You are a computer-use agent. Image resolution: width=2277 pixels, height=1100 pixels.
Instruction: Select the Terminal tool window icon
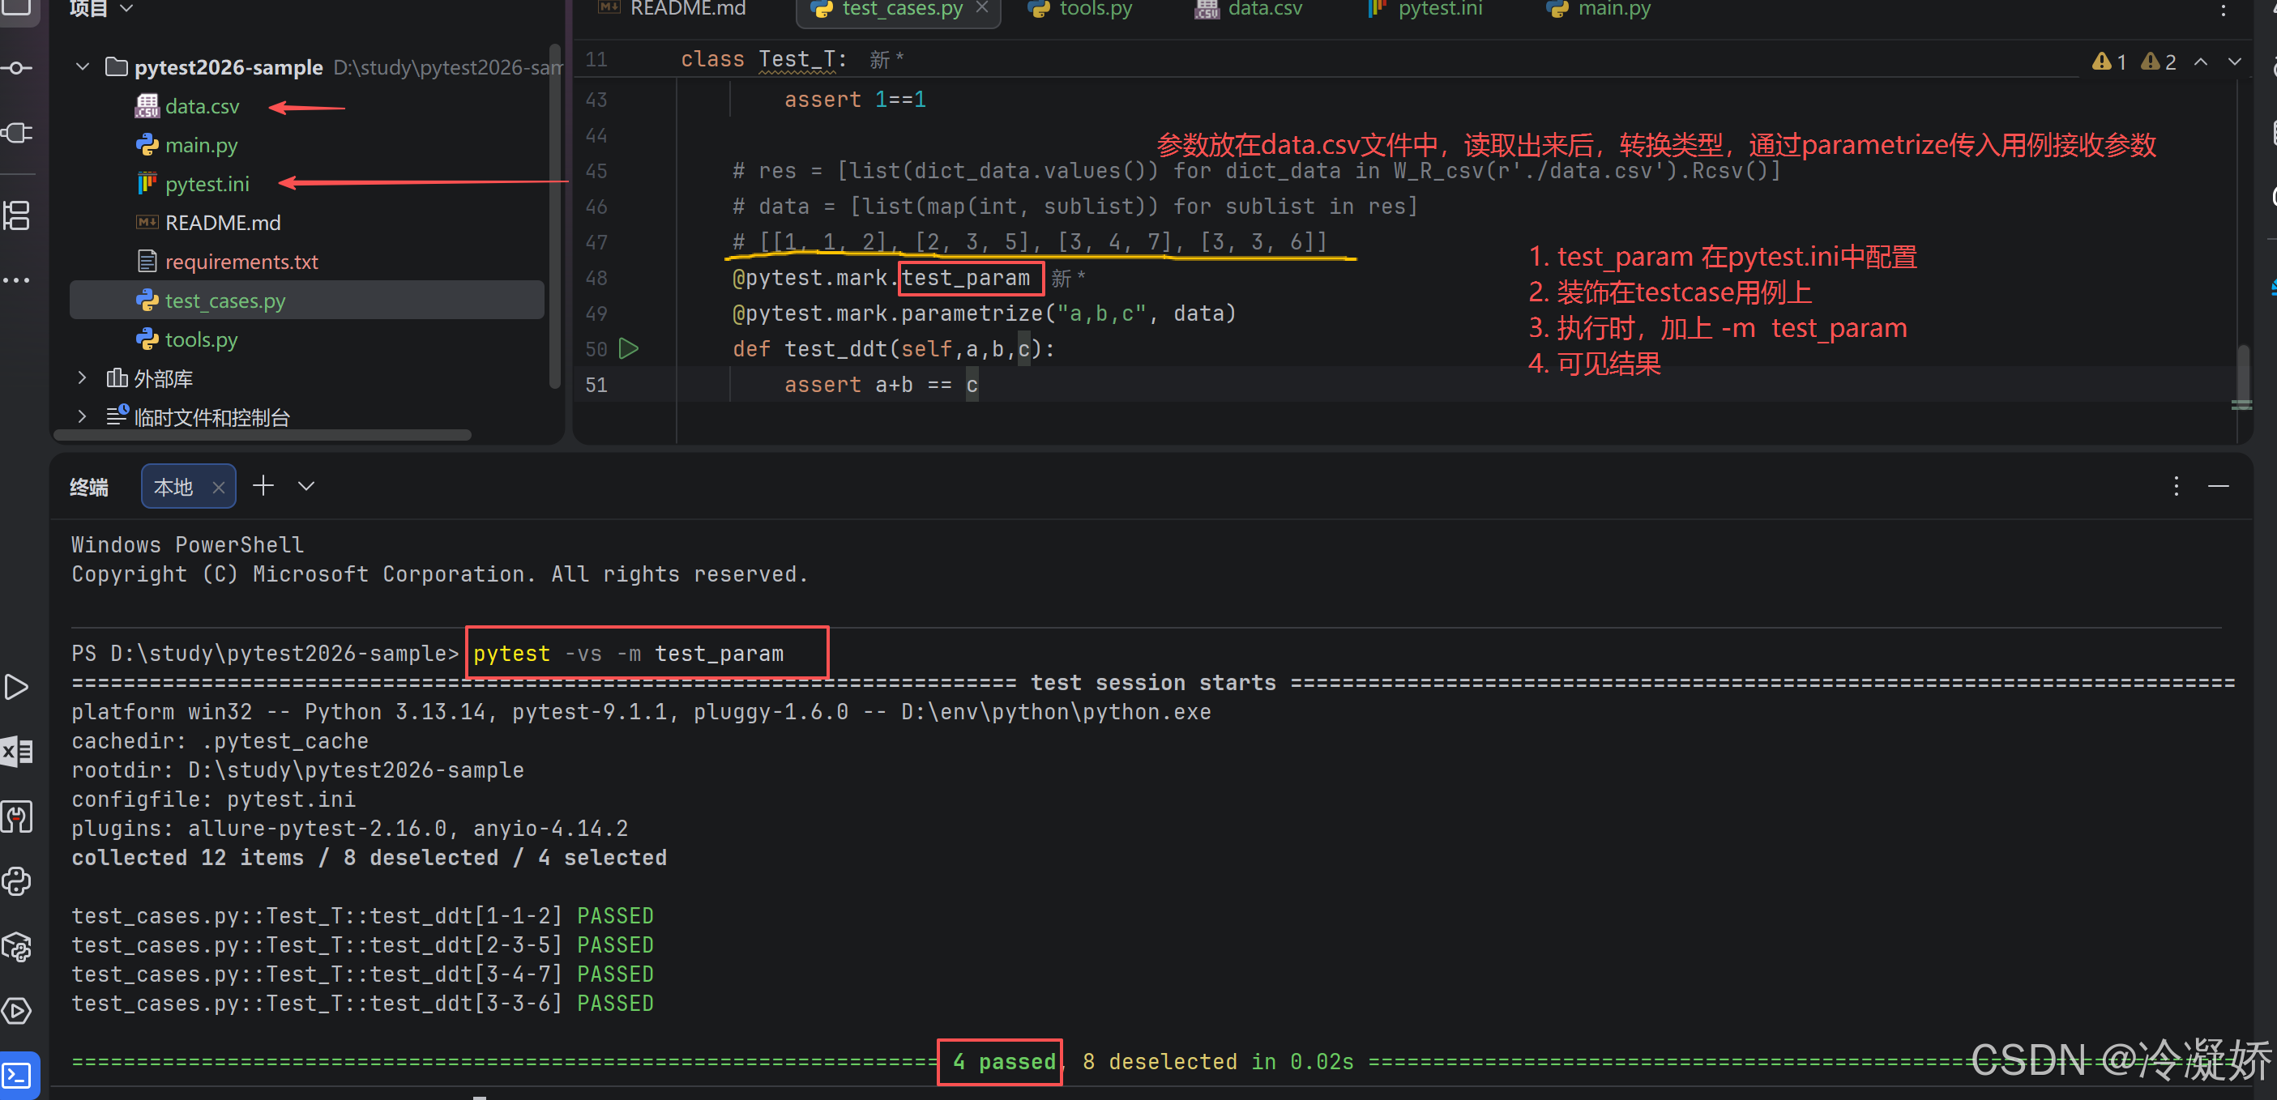point(17,1075)
